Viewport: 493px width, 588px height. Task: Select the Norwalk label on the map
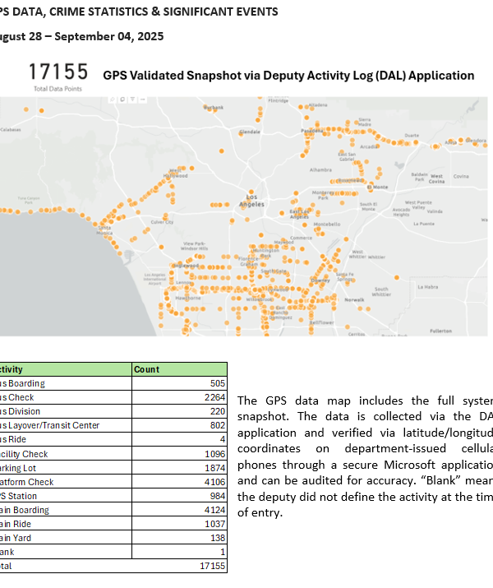354,300
